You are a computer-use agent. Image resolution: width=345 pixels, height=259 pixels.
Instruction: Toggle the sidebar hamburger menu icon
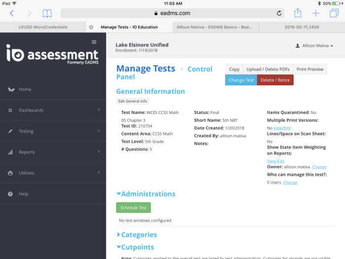click(x=94, y=42)
